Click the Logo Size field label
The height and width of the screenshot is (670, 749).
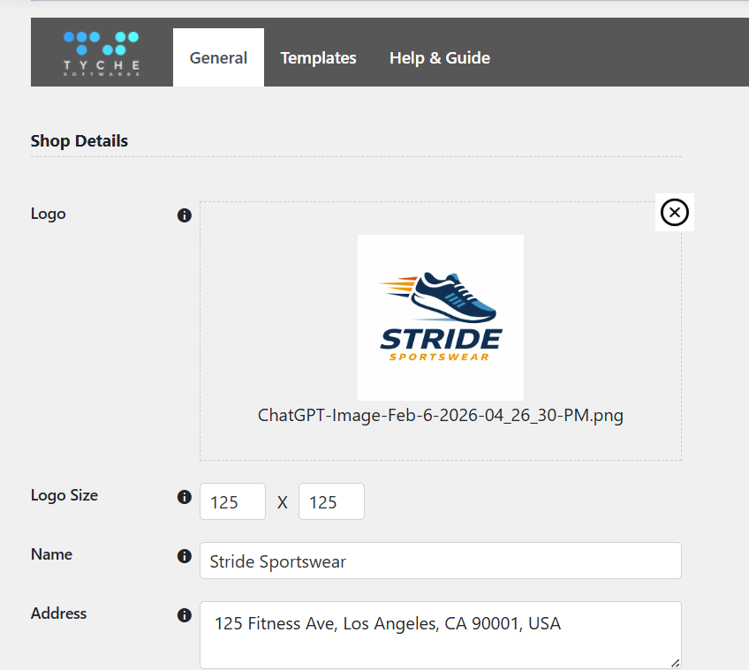[64, 495]
